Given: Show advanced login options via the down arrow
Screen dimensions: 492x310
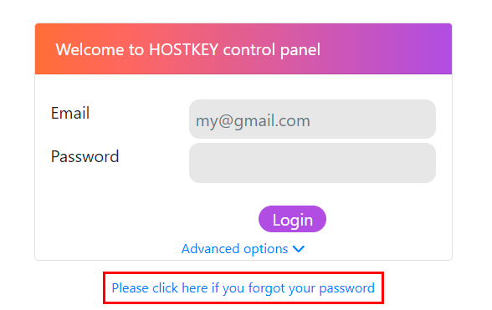Looking at the screenshot, I should point(299,249).
